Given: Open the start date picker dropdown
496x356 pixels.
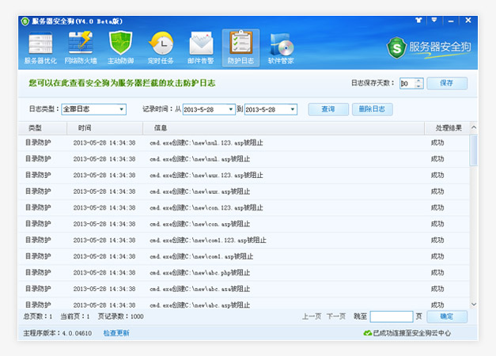Looking at the screenshot, I should [230, 109].
